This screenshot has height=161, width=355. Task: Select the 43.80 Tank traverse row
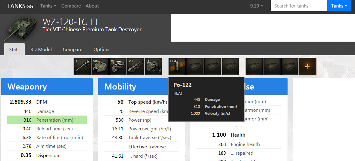[141, 137]
